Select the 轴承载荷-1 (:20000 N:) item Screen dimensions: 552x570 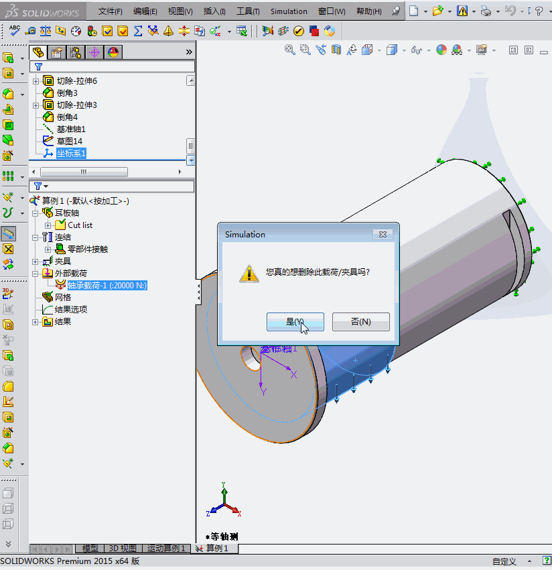click(x=107, y=286)
